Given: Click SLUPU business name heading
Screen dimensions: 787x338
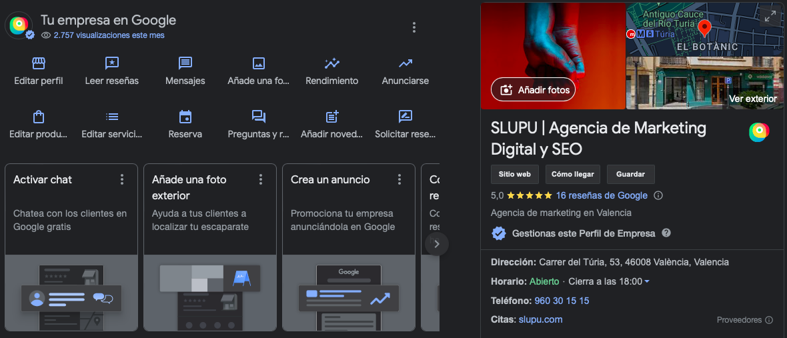Looking at the screenshot, I should tap(599, 139).
